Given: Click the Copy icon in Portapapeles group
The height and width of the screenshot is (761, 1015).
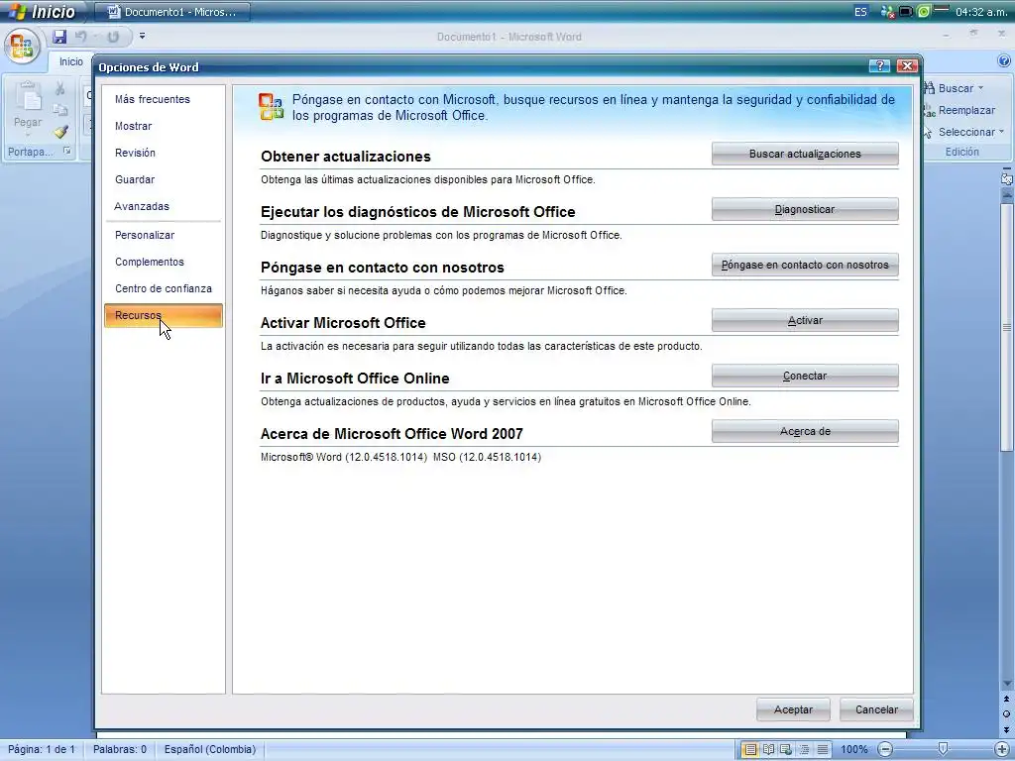Looking at the screenshot, I should pyautogui.click(x=60, y=110).
